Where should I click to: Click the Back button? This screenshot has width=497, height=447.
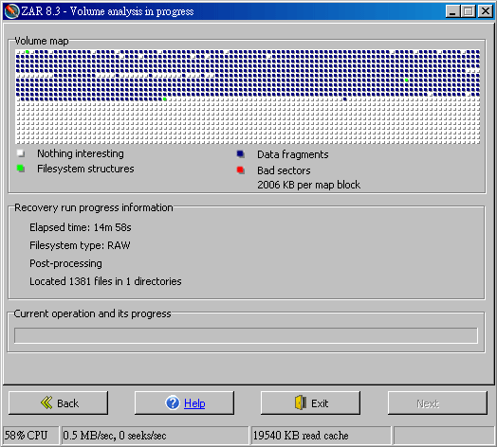(58, 403)
